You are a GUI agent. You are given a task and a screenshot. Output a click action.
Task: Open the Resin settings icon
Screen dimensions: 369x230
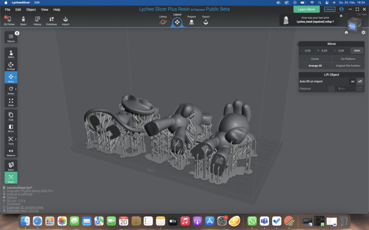coord(23,21)
